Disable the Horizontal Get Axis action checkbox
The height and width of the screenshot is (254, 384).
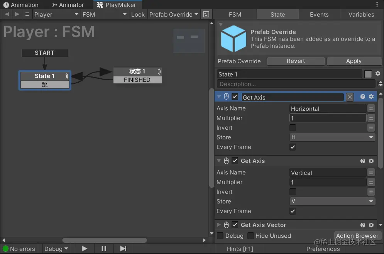[x=235, y=97]
